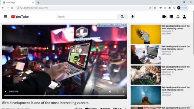Image resolution: width=194 pixels, height=109 pixels.
Task: Close the Video Page tab
Action: coord(33,2)
